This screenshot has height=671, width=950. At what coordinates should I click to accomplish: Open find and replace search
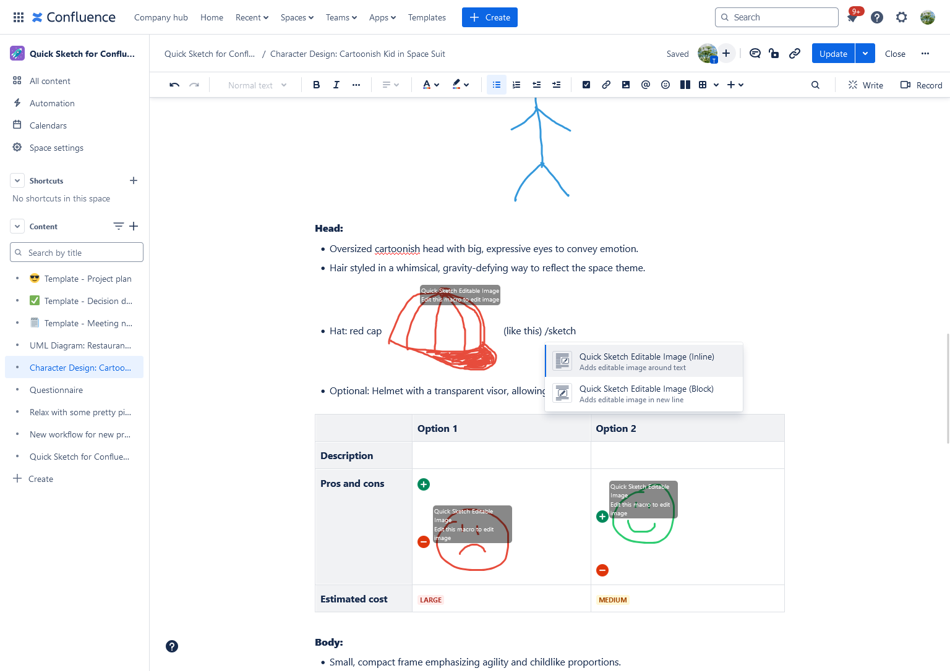pyautogui.click(x=815, y=85)
